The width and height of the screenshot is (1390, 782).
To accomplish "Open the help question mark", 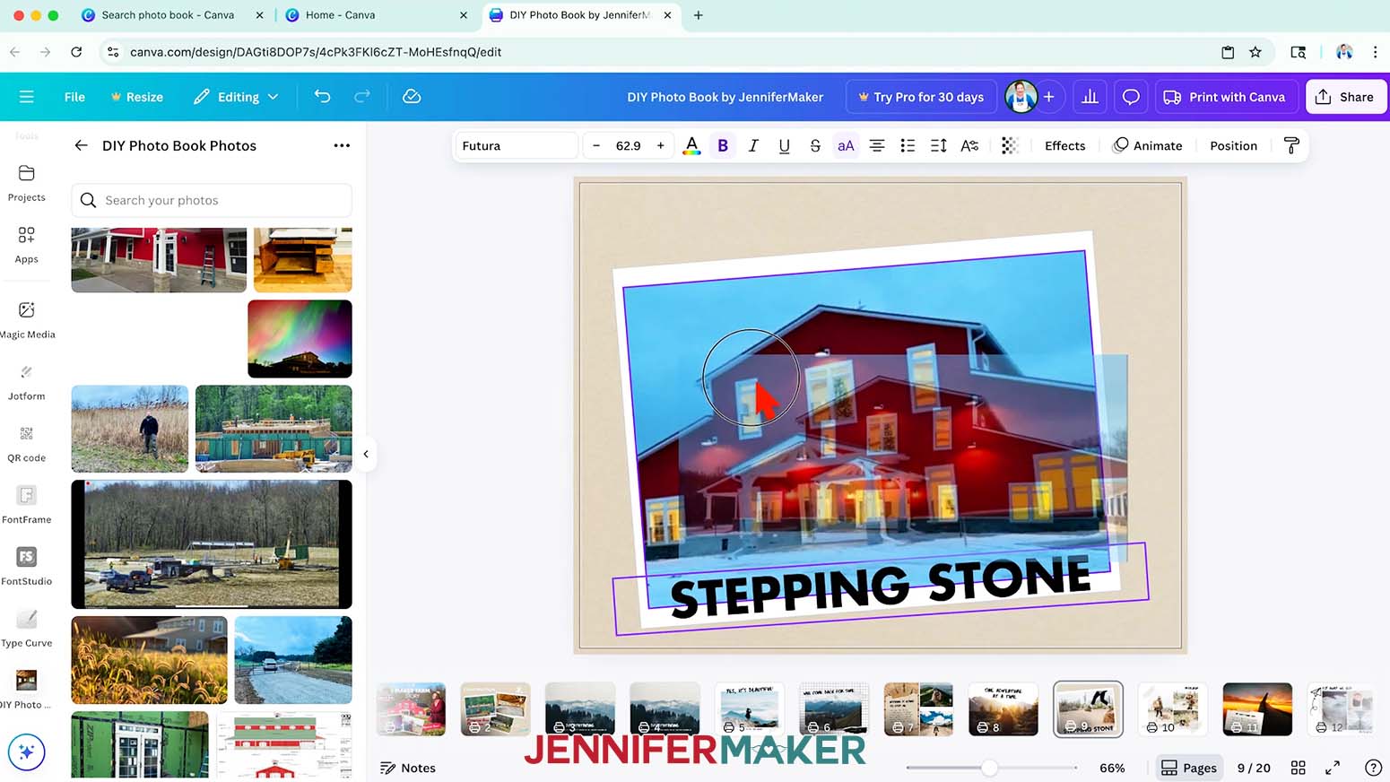I will tap(1373, 768).
